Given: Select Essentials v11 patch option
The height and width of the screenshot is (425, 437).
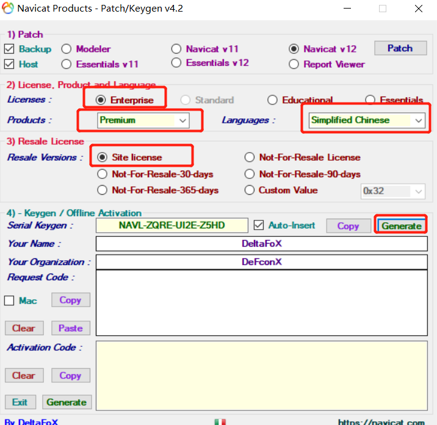Looking at the screenshot, I should click(x=67, y=64).
